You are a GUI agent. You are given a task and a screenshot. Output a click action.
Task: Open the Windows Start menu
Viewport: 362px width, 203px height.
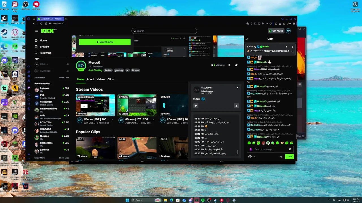pos(127,200)
